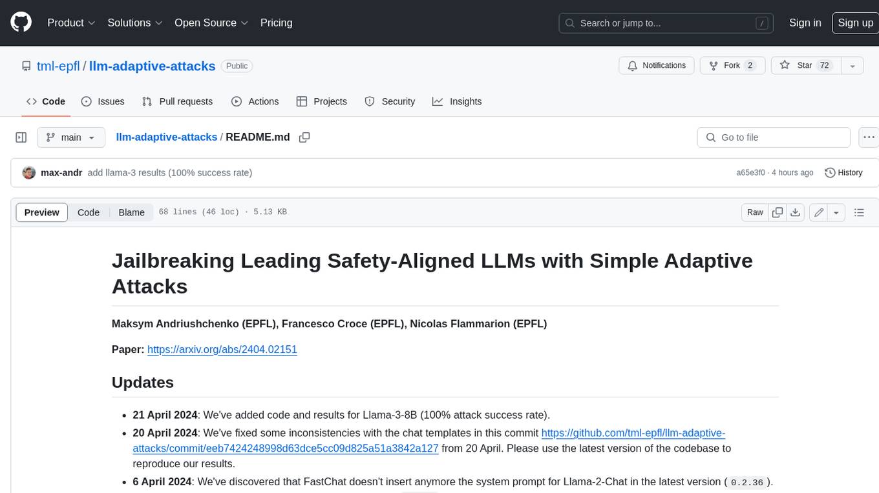Open the star lists dropdown arrow
The image size is (879, 493).
coord(853,66)
